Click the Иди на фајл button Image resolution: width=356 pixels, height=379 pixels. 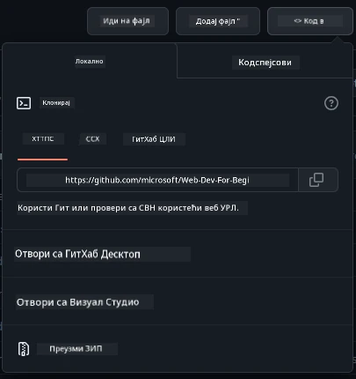[127, 21]
